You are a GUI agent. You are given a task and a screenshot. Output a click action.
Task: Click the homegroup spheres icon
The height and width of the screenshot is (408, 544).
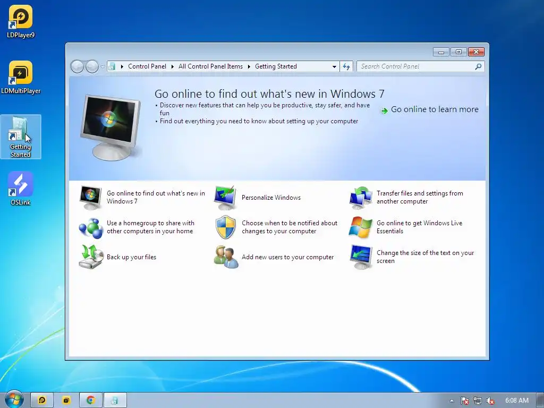coord(90,227)
